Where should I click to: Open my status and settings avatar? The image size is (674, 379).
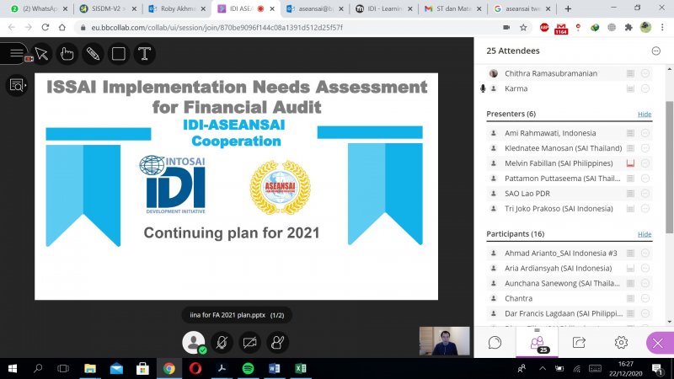(195, 342)
